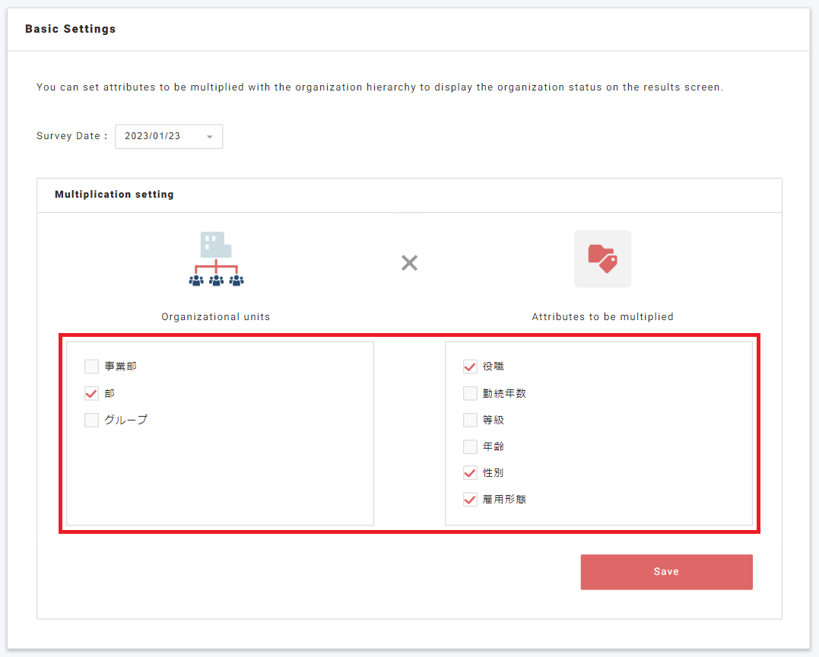Click the Basic Settings header
Viewport: 819px width, 657px height.
(x=70, y=29)
